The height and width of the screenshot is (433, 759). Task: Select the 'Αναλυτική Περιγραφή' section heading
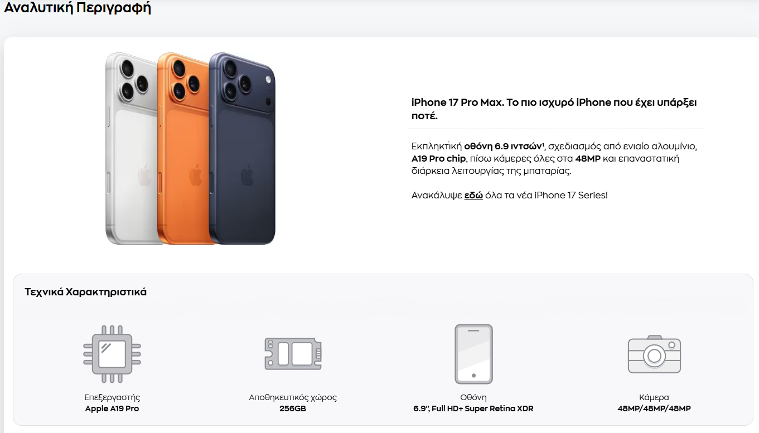click(78, 8)
